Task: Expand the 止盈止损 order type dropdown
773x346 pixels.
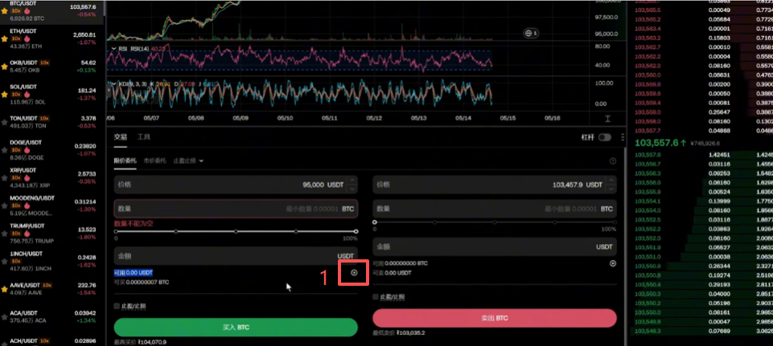Action: (x=188, y=161)
